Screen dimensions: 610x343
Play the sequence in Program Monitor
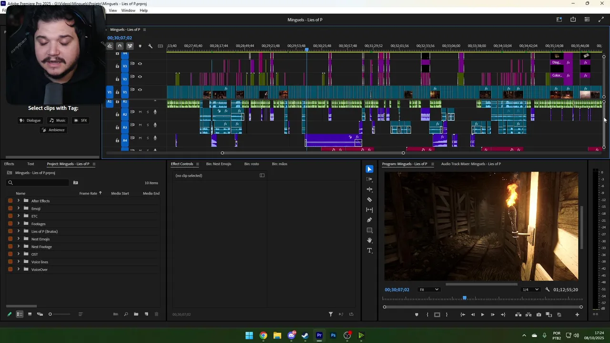(x=482, y=314)
